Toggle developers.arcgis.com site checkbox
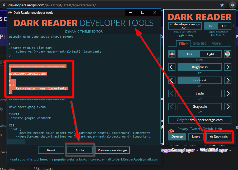The image size is (238, 170). [185, 26]
